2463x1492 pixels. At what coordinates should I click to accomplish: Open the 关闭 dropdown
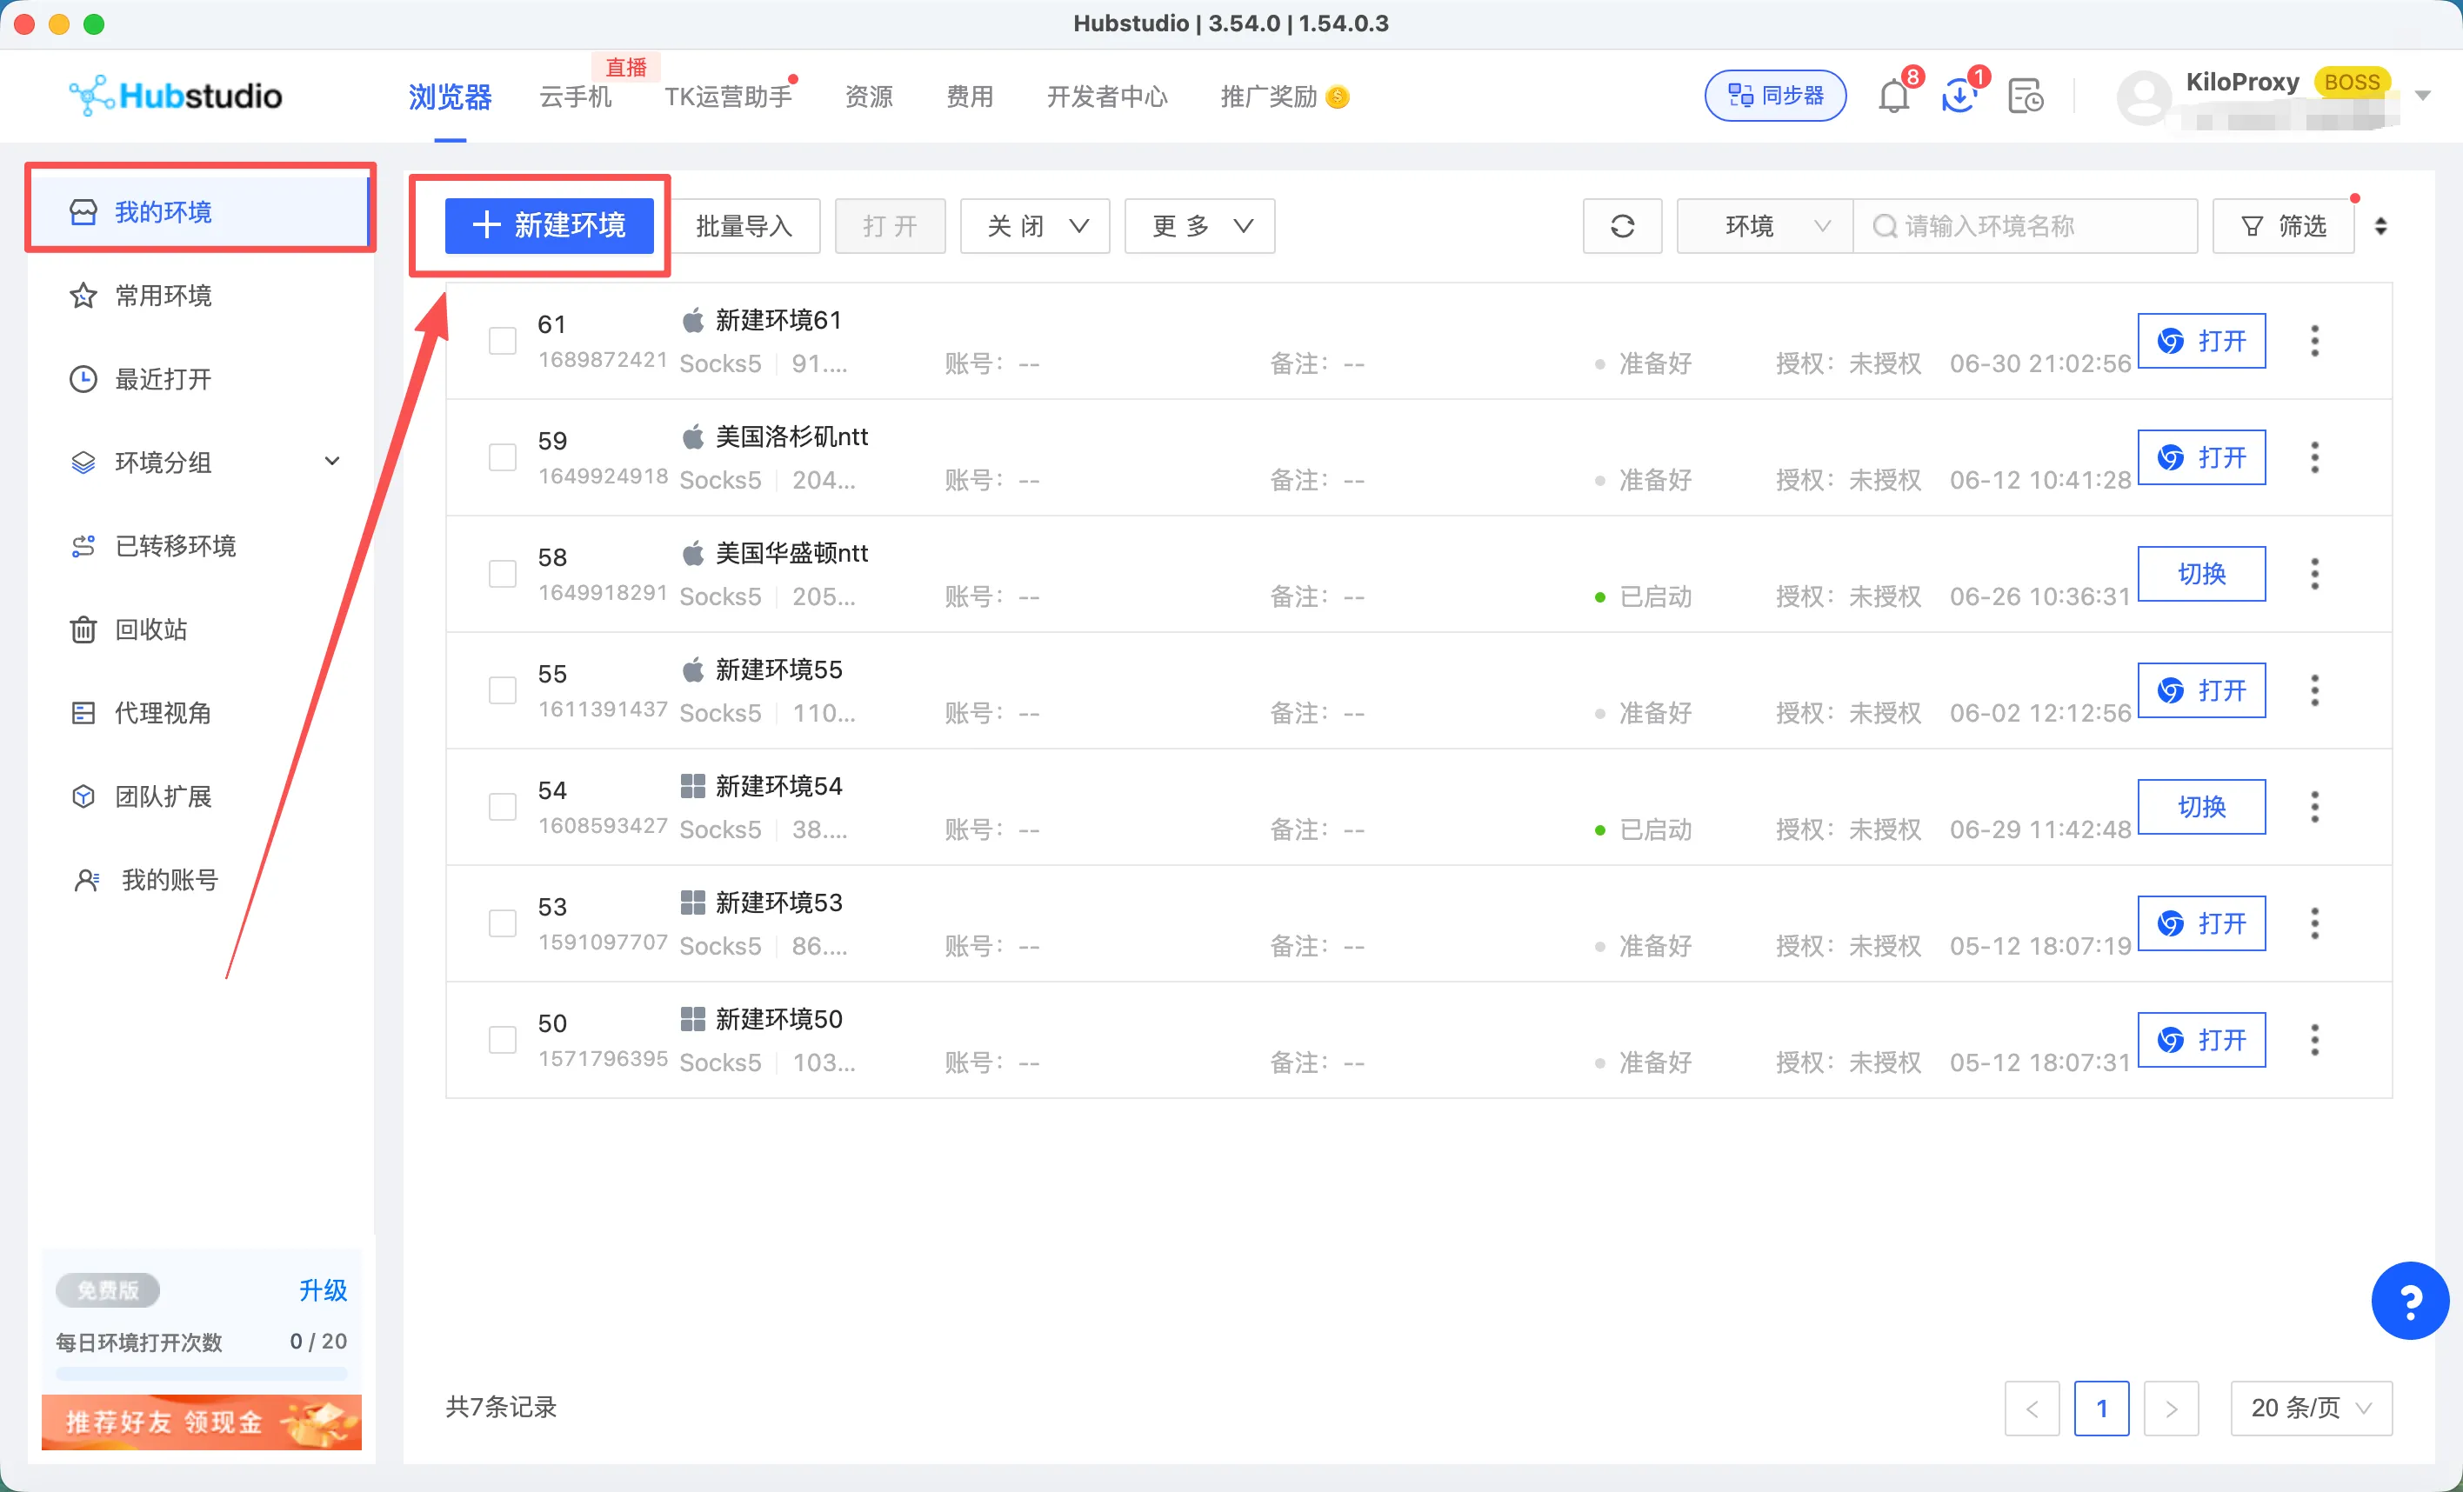[x=1035, y=226]
